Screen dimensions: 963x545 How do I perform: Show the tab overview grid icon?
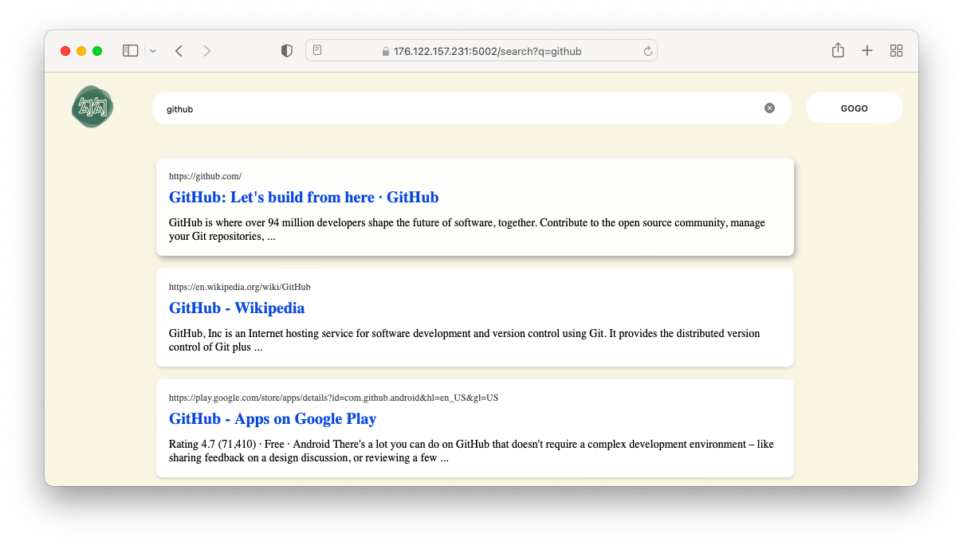click(x=896, y=51)
